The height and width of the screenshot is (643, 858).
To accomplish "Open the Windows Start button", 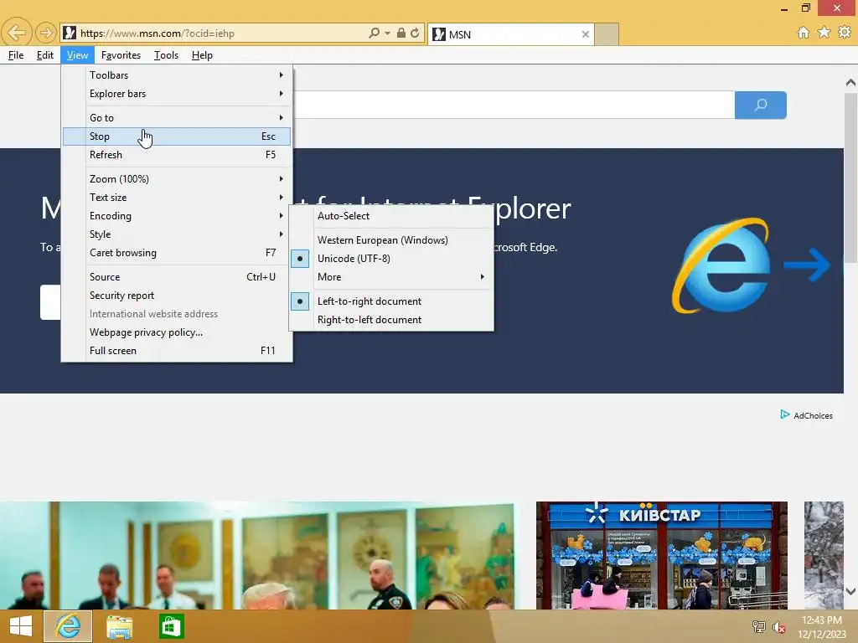I will [21, 626].
